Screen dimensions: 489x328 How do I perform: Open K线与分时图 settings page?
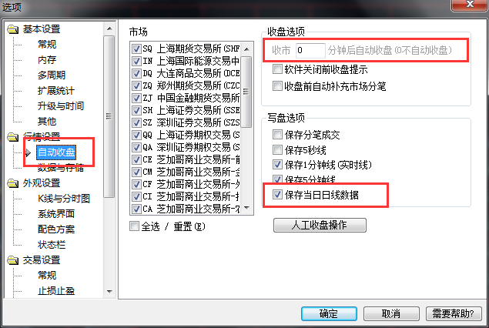(x=64, y=199)
